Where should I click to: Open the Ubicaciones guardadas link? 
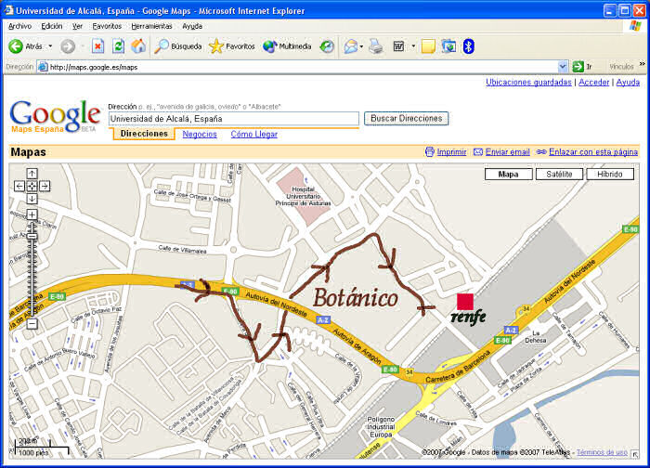(x=528, y=82)
